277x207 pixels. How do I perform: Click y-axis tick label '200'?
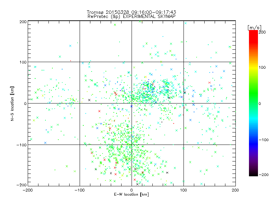click(23, 22)
